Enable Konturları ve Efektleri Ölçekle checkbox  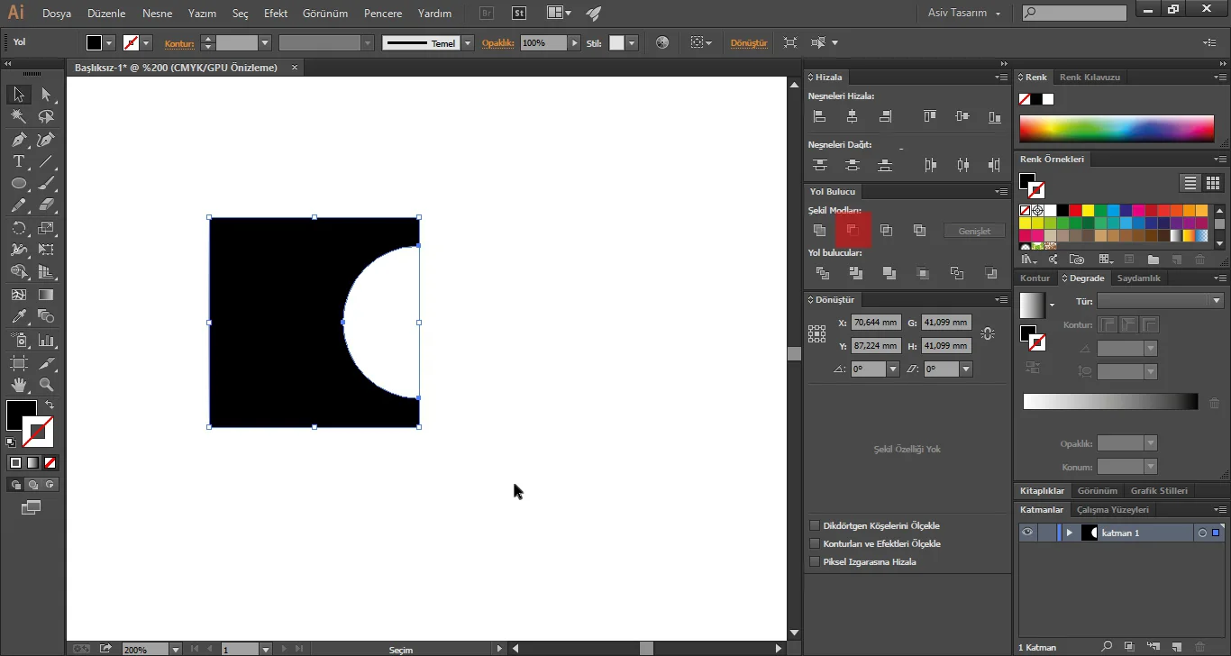click(815, 543)
